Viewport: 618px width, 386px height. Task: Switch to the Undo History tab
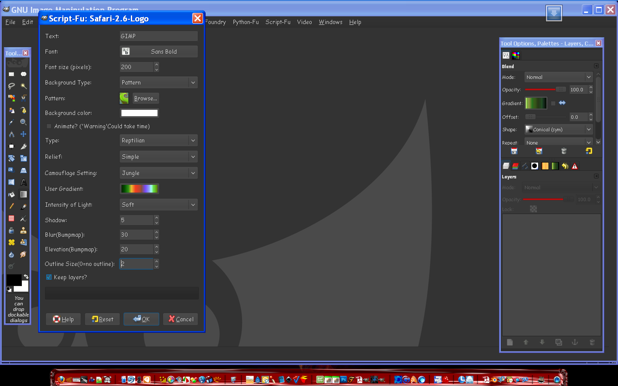tap(565, 166)
